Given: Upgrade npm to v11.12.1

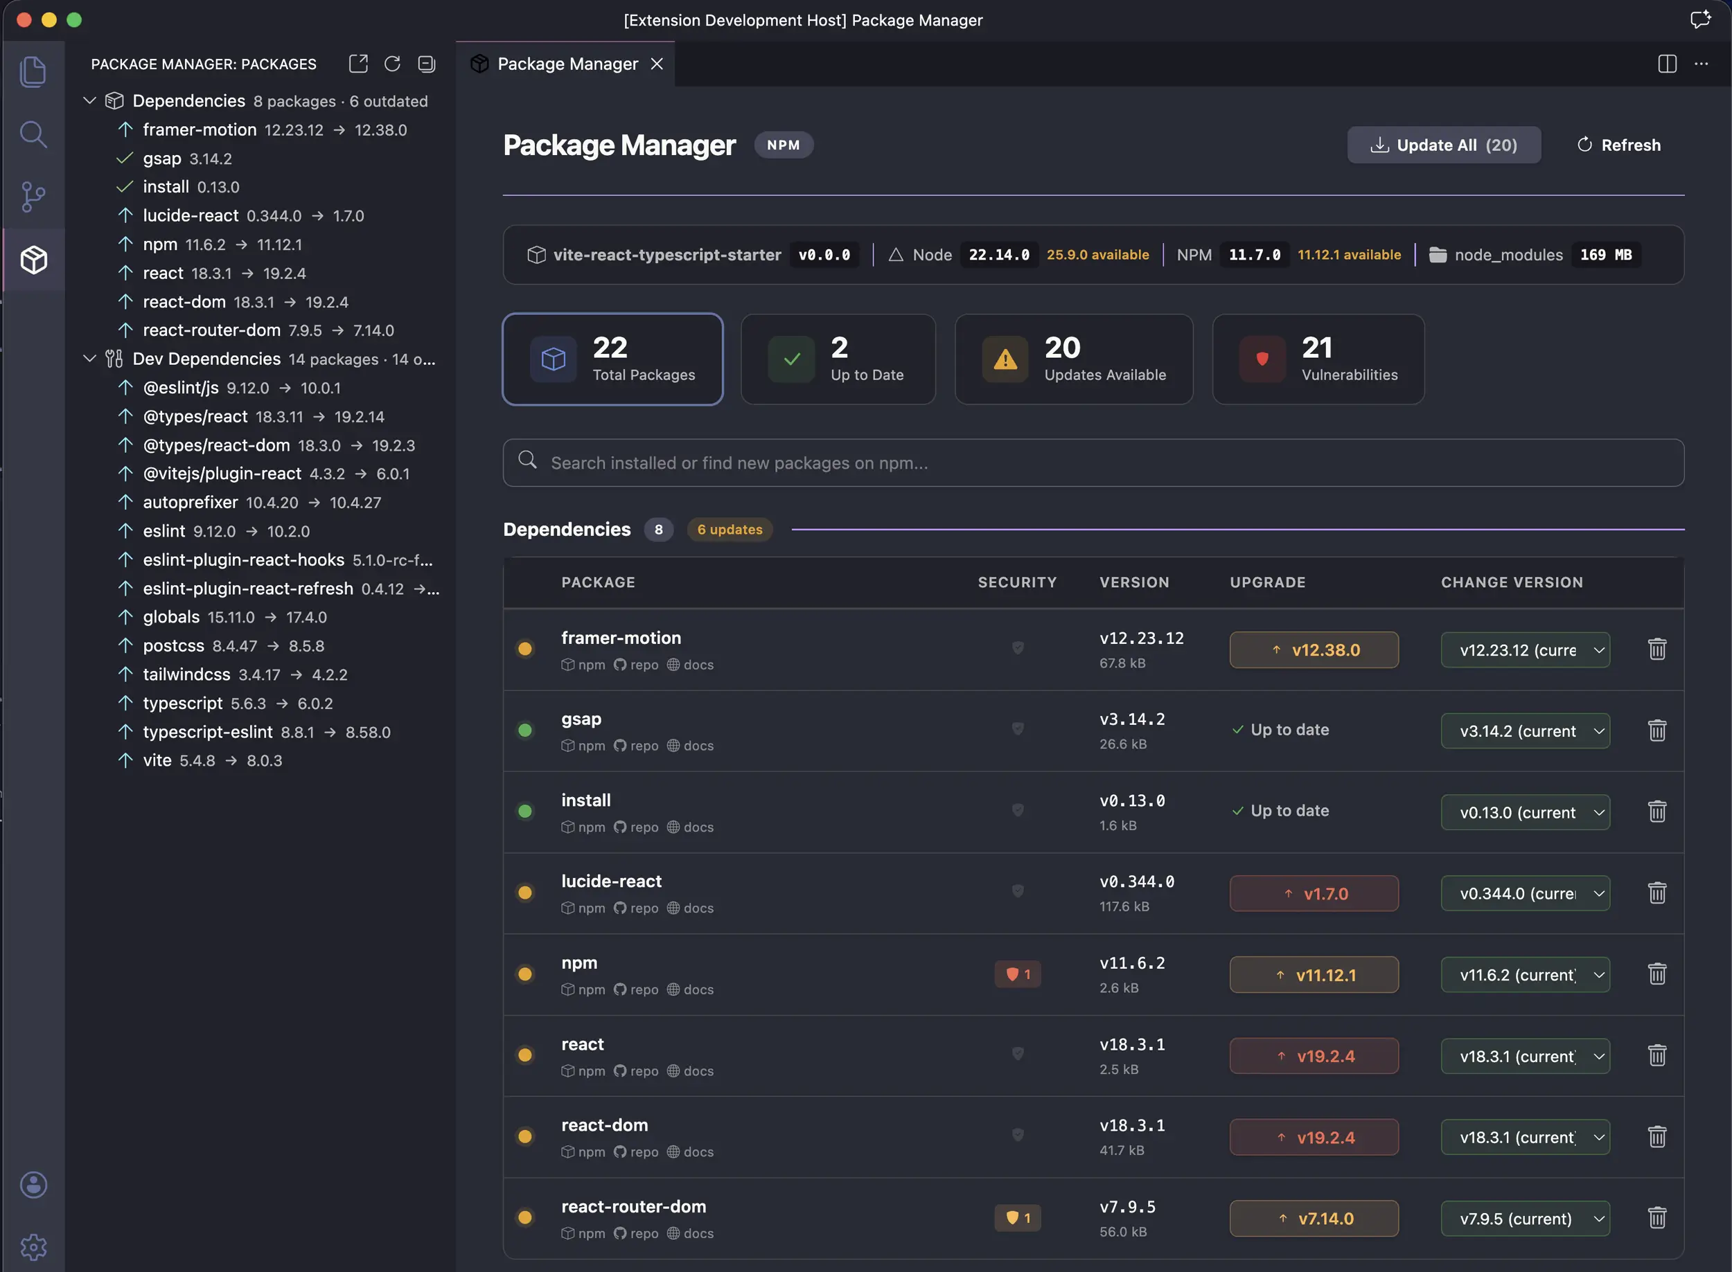Looking at the screenshot, I should 1314,975.
